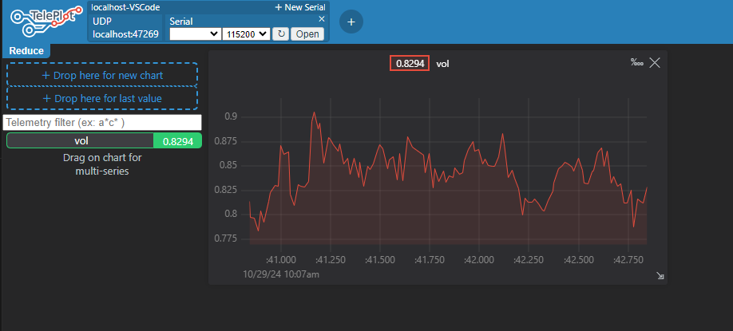Click the chart resize handle arrow
This screenshot has height=331, width=733.
(x=660, y=276)
